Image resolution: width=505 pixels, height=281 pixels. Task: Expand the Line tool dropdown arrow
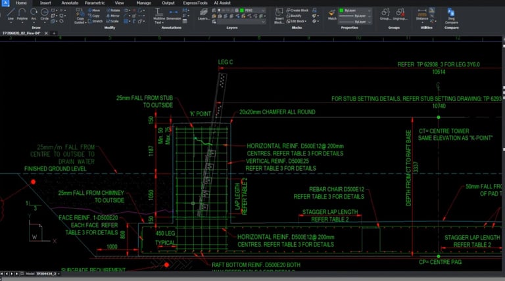(x=11, y=22)
